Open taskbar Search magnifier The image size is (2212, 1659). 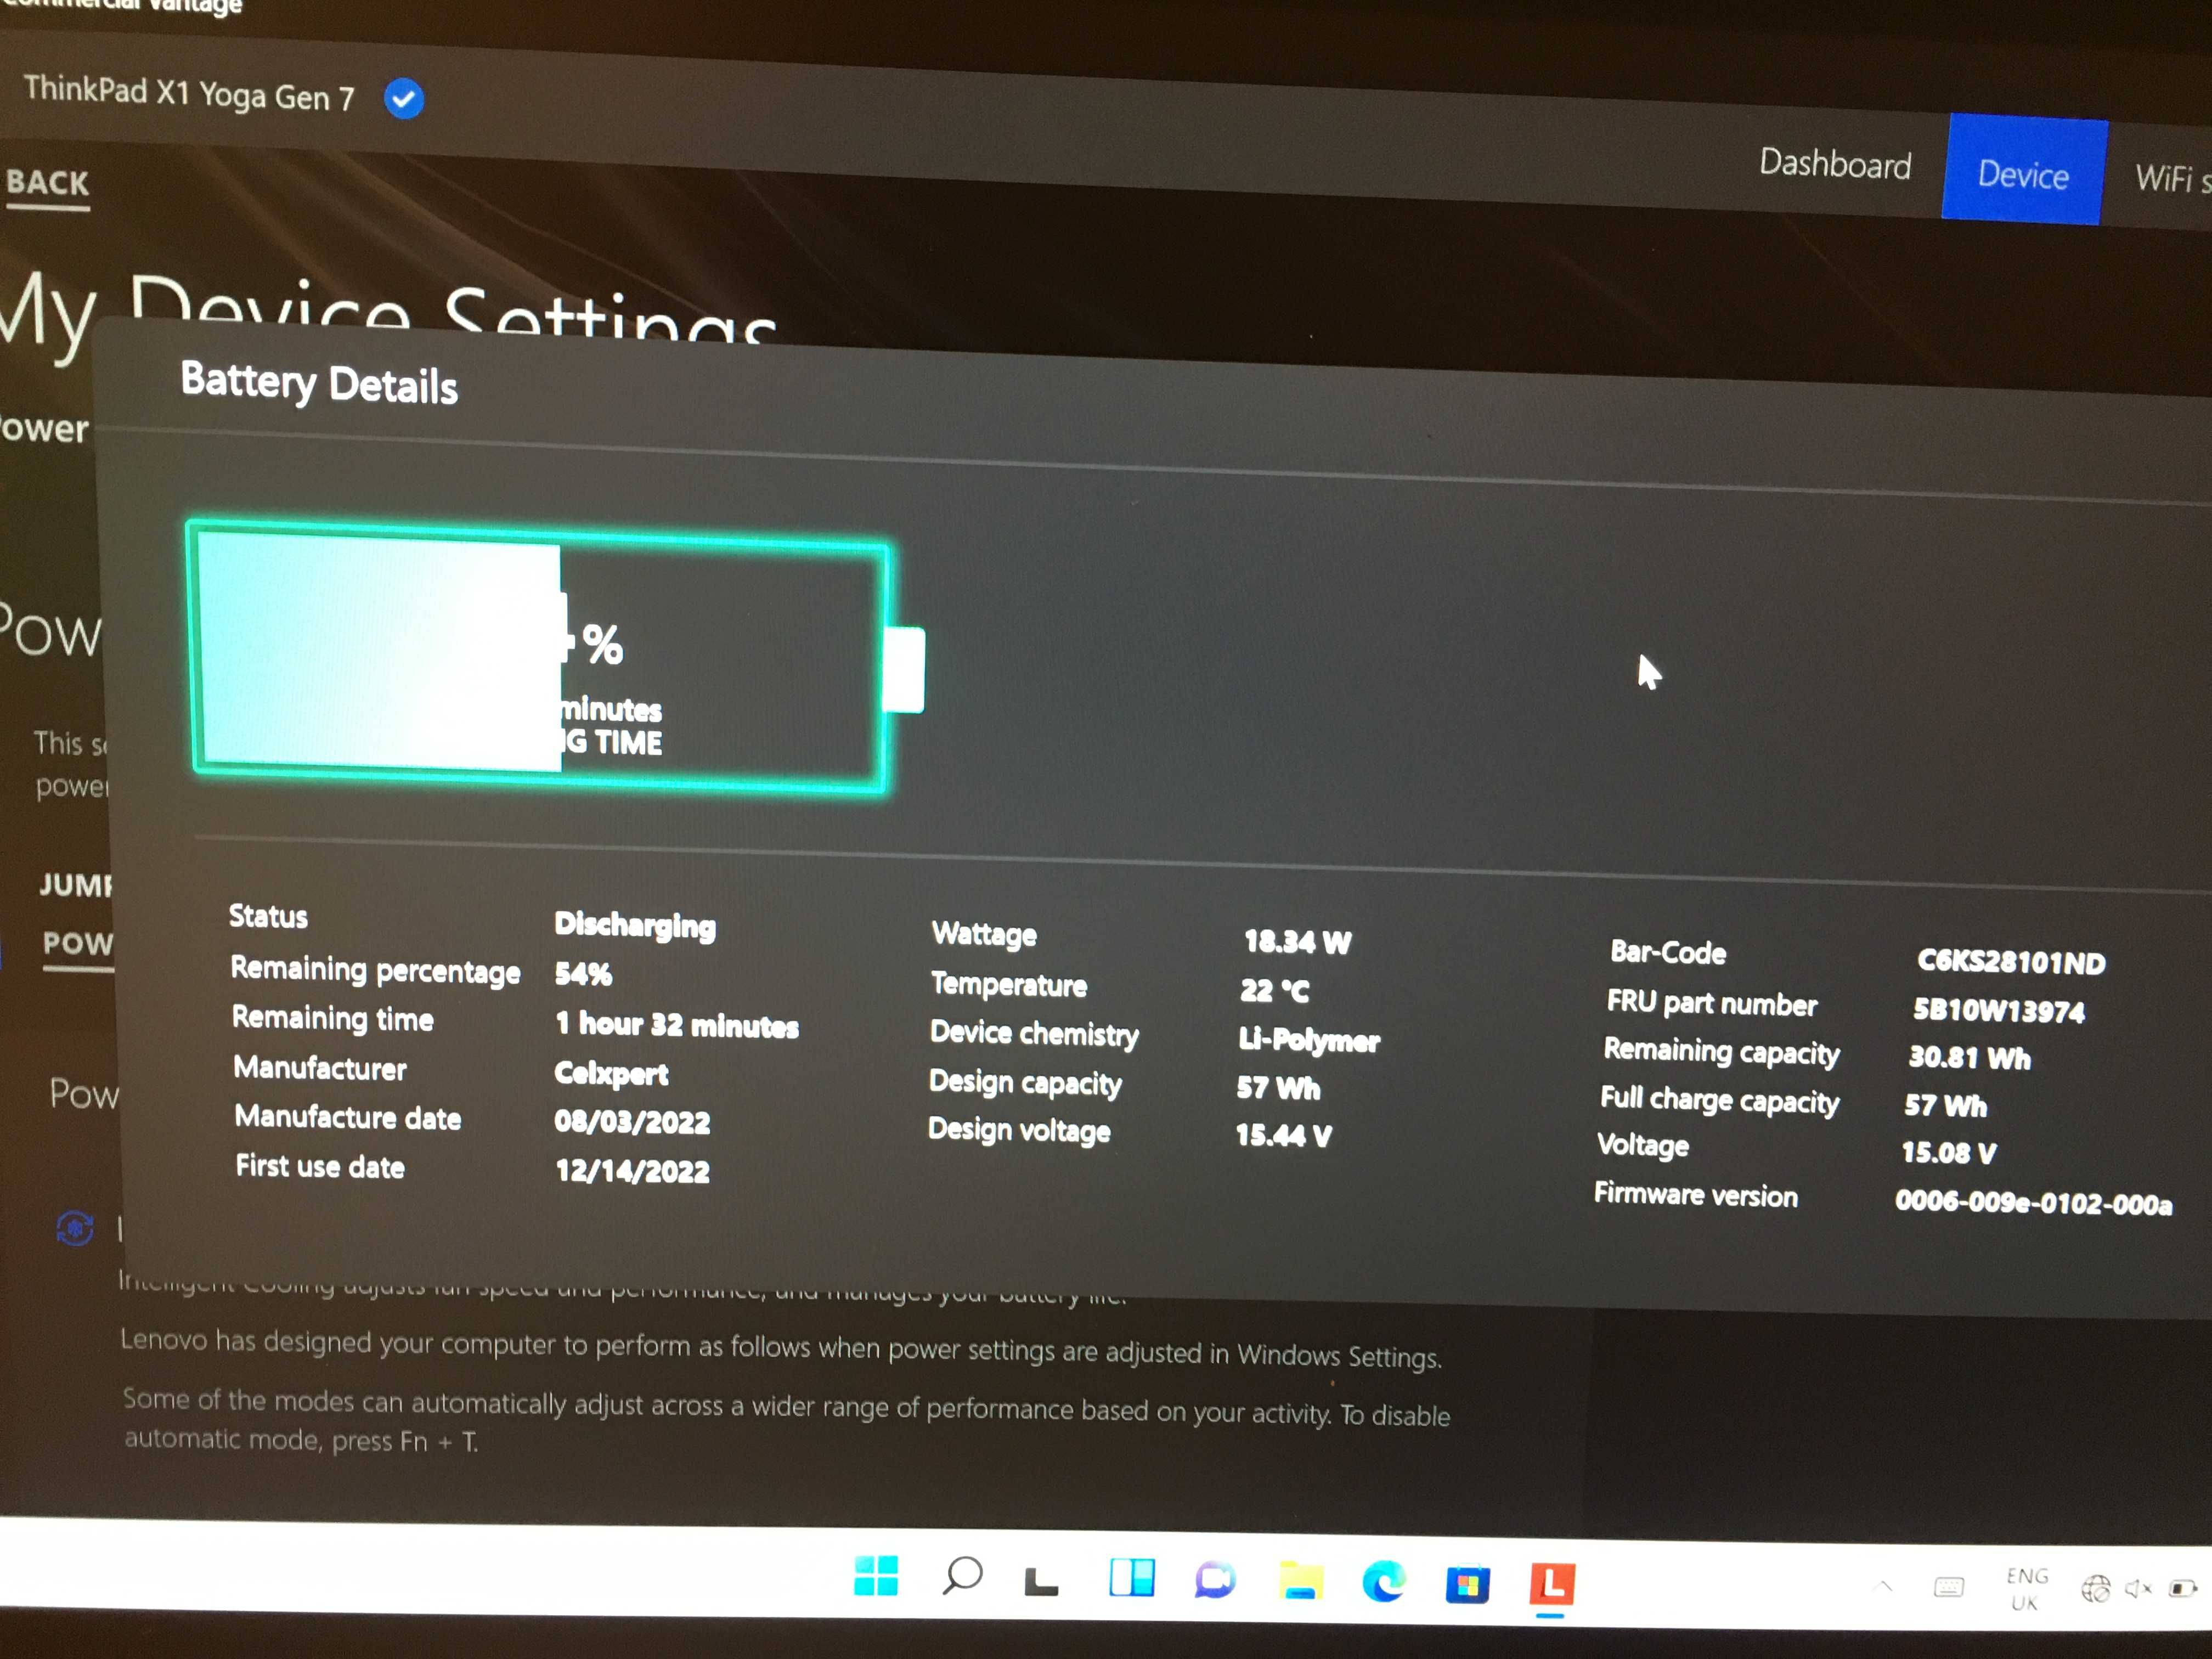tap(962, 1577)
